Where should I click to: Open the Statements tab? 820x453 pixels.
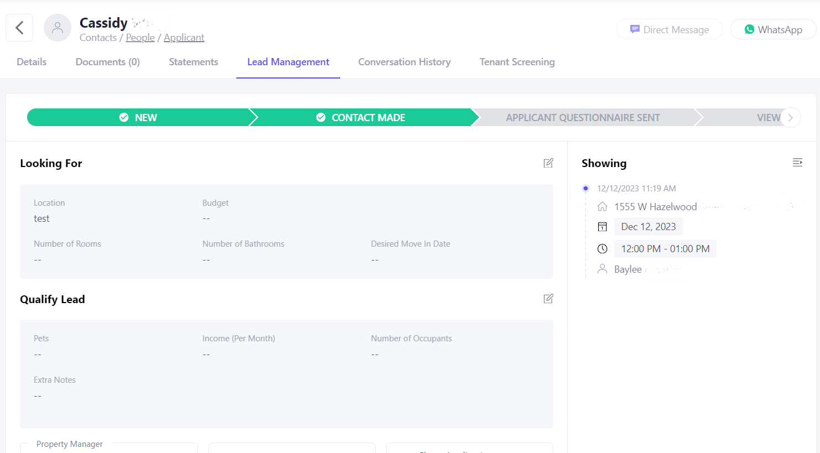coord(194,62)
